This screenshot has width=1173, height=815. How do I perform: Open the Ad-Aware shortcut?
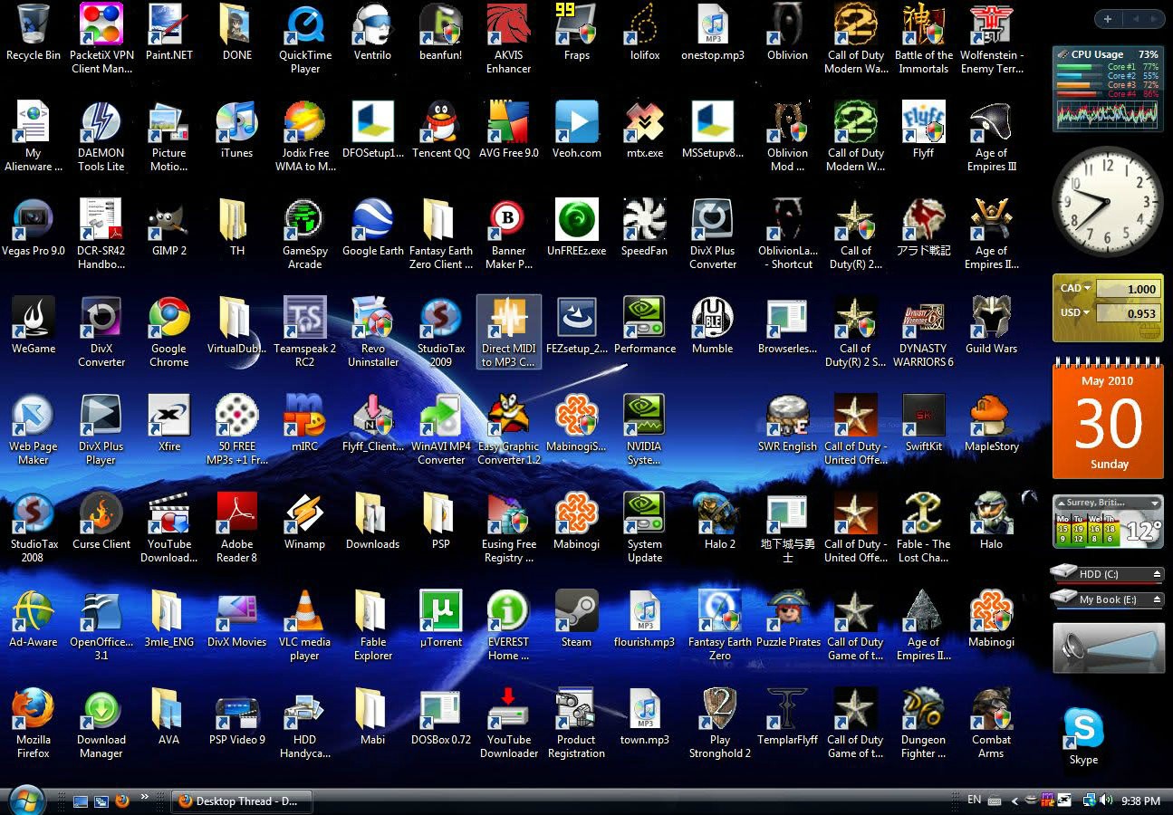(x=34, y=620)
